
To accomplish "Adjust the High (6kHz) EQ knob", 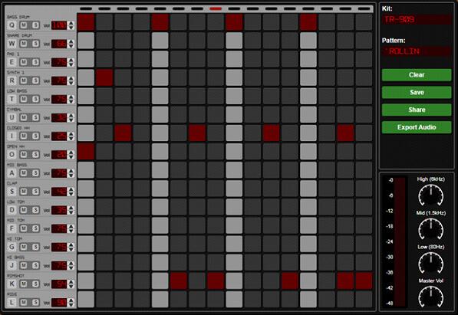I will point(431,196).
